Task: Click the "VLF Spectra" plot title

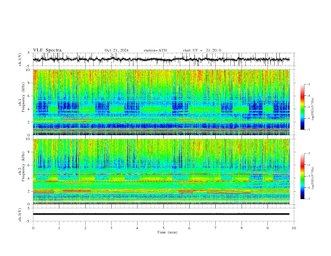Action: pyautogui.click(x=47, y=50)
